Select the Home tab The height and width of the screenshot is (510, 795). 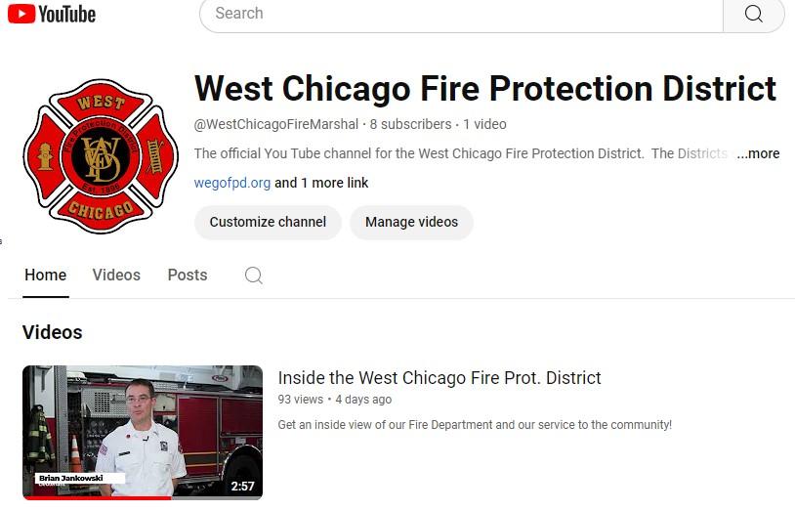pos(46,275)
